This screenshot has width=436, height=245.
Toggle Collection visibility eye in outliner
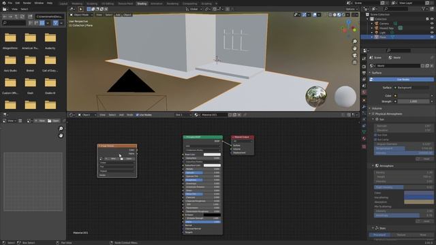(432, 19)
